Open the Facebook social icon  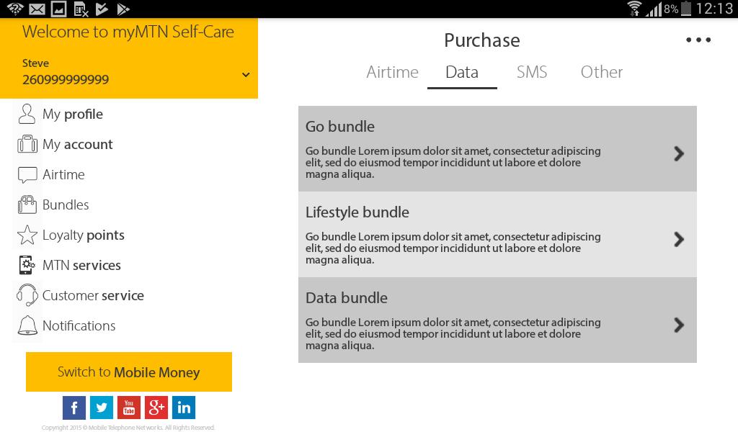pyautogui.click(x=74, y=408)
